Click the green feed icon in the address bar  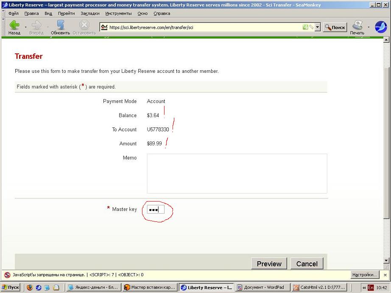[x=305, y=27]
